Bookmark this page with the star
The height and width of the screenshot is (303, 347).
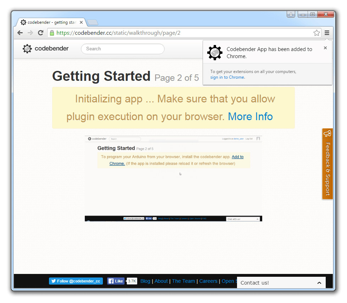point(316,33)
